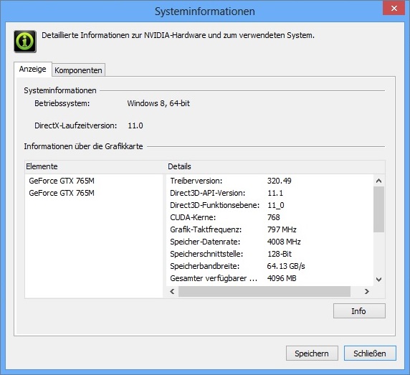Click the DirectX-Laufzeitversion label
Viewport: 410px width, 375px height.
75,125
